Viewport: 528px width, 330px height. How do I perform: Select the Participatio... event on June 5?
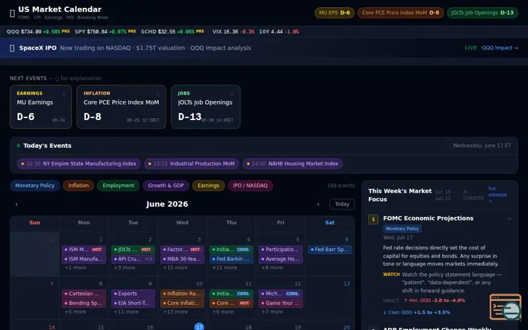[x=280, y=249]
